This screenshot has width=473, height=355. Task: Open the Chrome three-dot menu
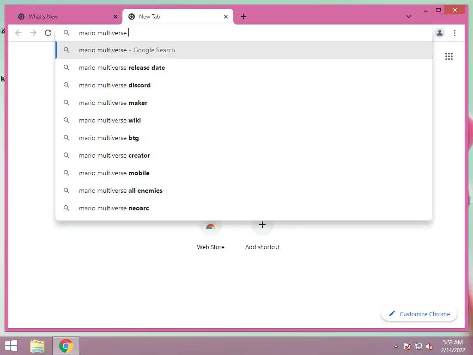click(x=455, y=33)
